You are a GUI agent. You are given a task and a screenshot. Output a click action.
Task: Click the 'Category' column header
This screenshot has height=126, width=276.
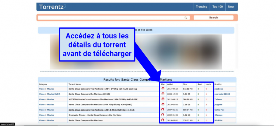[x=43, y=84]
